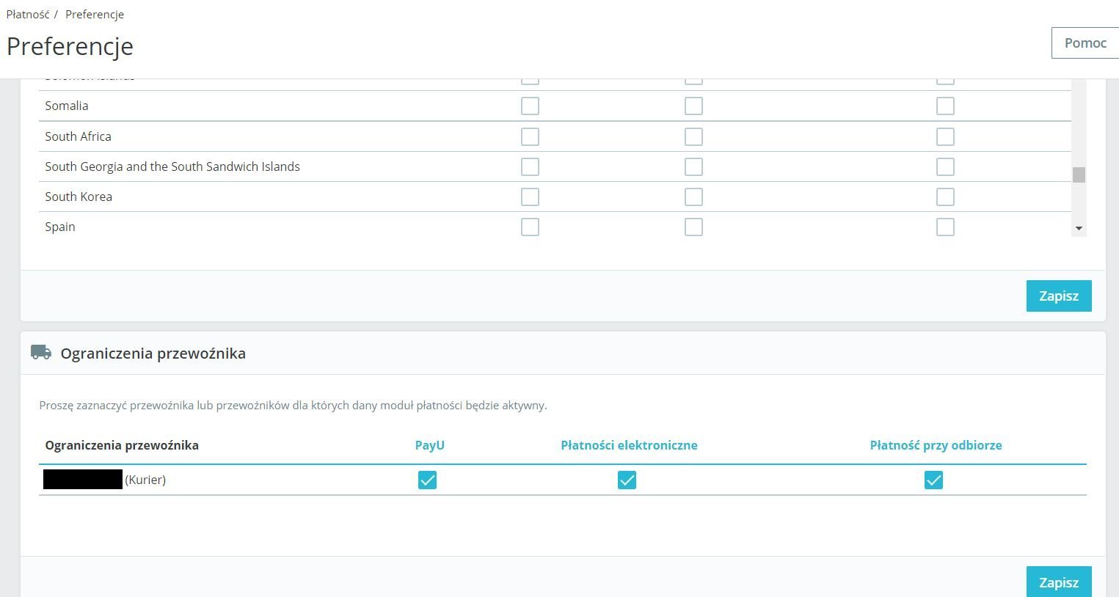1119x597 pixels.
Task: Click the Płatności elektroniczne column header
Action: 629,445
